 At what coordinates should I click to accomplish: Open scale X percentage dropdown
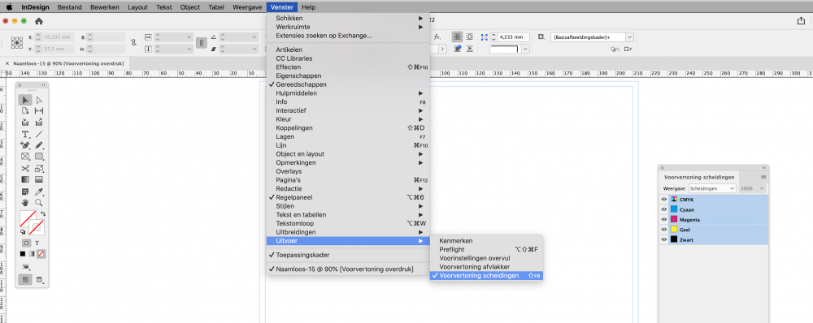click(x=189, y=37)
